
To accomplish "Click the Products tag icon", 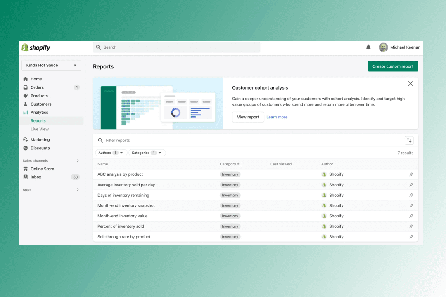I will pos(26,96).
